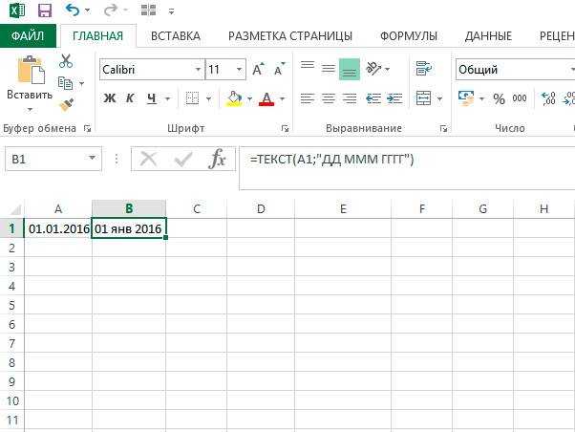Open the font color dropdown arrow
The height and width of the screenshot is (432, 575).
[x=283, y=98]
